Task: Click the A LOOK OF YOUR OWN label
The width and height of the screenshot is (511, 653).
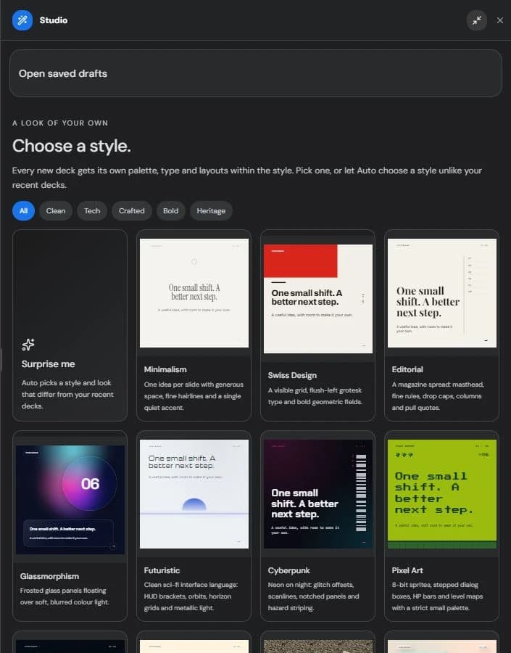Action: tap(60, 123)
